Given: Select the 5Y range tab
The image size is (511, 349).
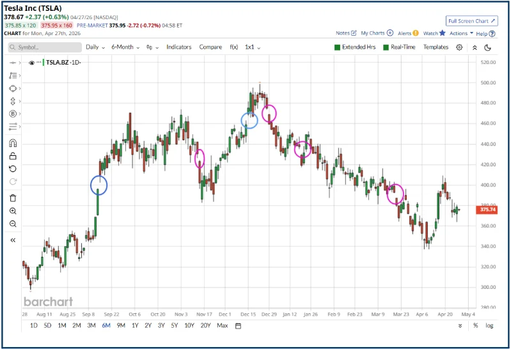Looking at the screenshot, I should (175, 325).
